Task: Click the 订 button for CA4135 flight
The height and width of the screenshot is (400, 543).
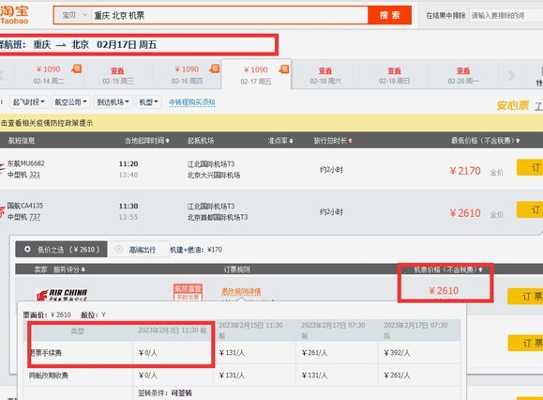Action: point(530,209)
